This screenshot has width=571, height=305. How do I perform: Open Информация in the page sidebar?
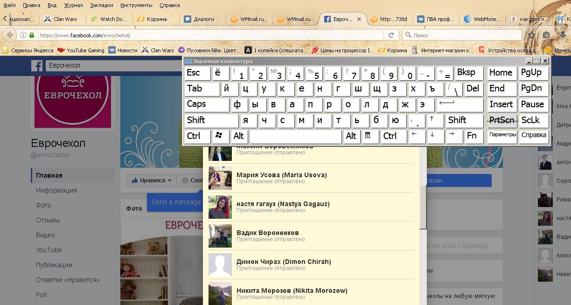point(56,190)
